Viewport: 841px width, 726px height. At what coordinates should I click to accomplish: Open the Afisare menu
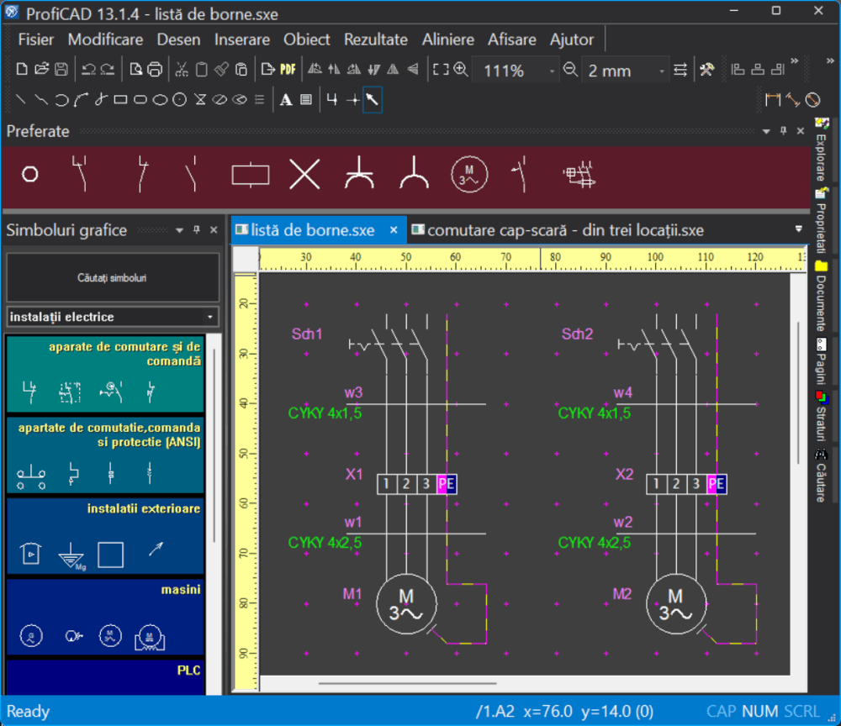pos(511,39)
